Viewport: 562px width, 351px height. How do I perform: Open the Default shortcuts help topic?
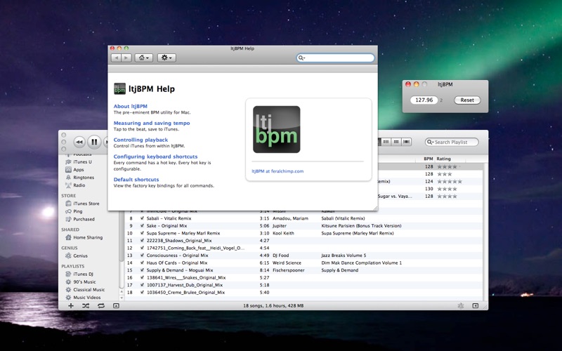point(136,180)
